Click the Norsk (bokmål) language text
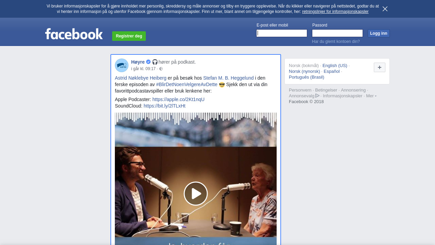The height and width of the screenshot is (245, 435). tap(304, 65)
